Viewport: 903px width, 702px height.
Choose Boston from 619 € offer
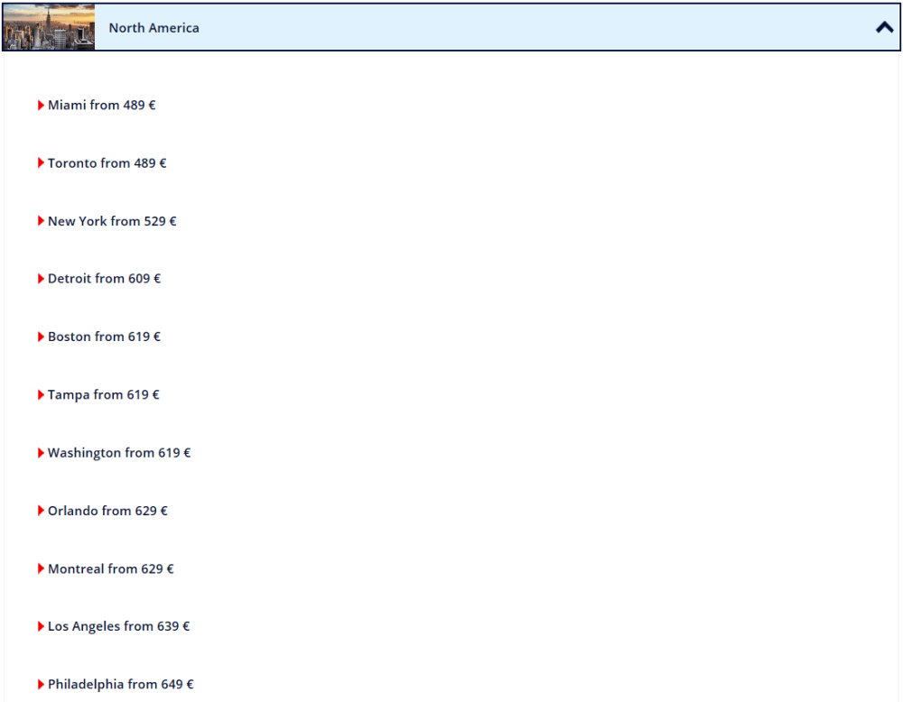104,337
